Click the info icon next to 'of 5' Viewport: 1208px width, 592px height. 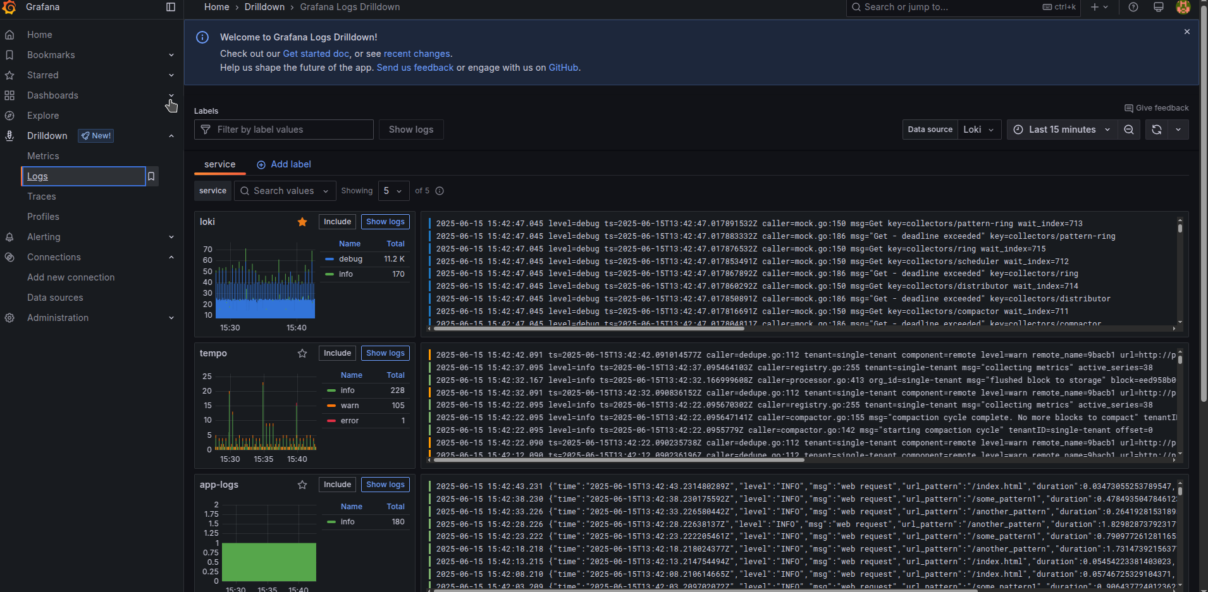440,191
